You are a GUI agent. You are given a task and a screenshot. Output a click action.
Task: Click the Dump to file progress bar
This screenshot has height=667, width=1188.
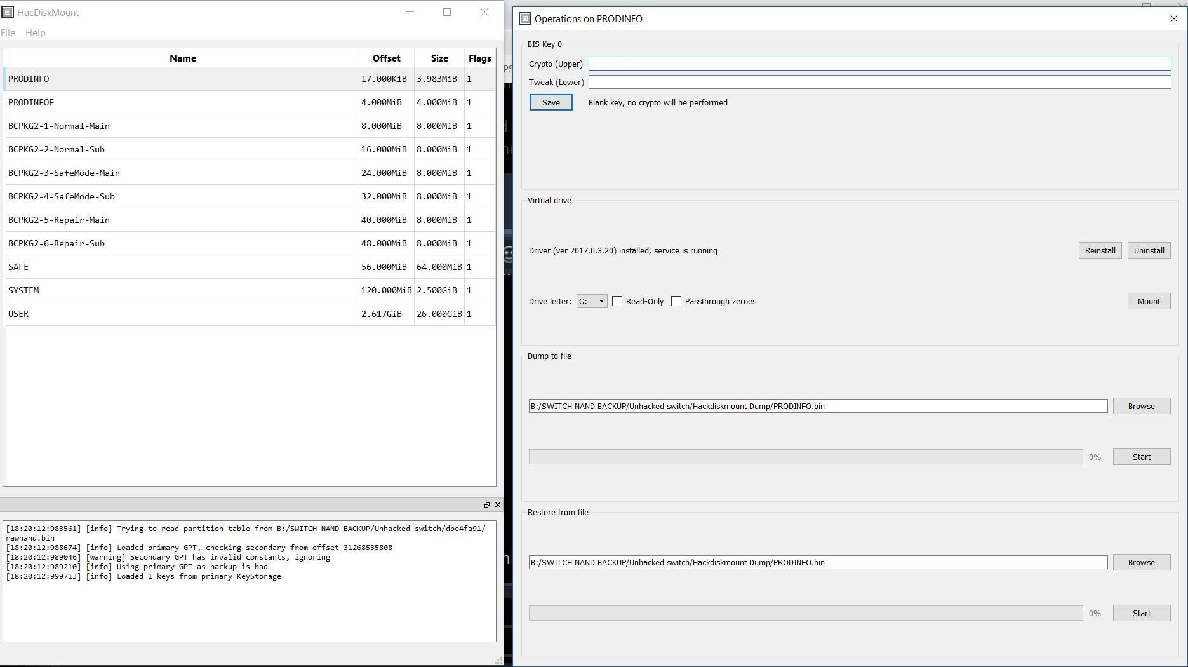pyautogui.click(x=806, y=457)
